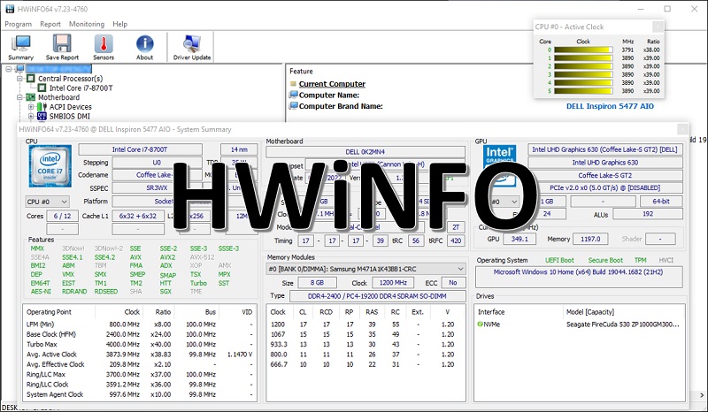Image resolution: width=708 pixels, height=412 pixels.
Task: Click the AVX2 feature label
Action: pos(167,256)
